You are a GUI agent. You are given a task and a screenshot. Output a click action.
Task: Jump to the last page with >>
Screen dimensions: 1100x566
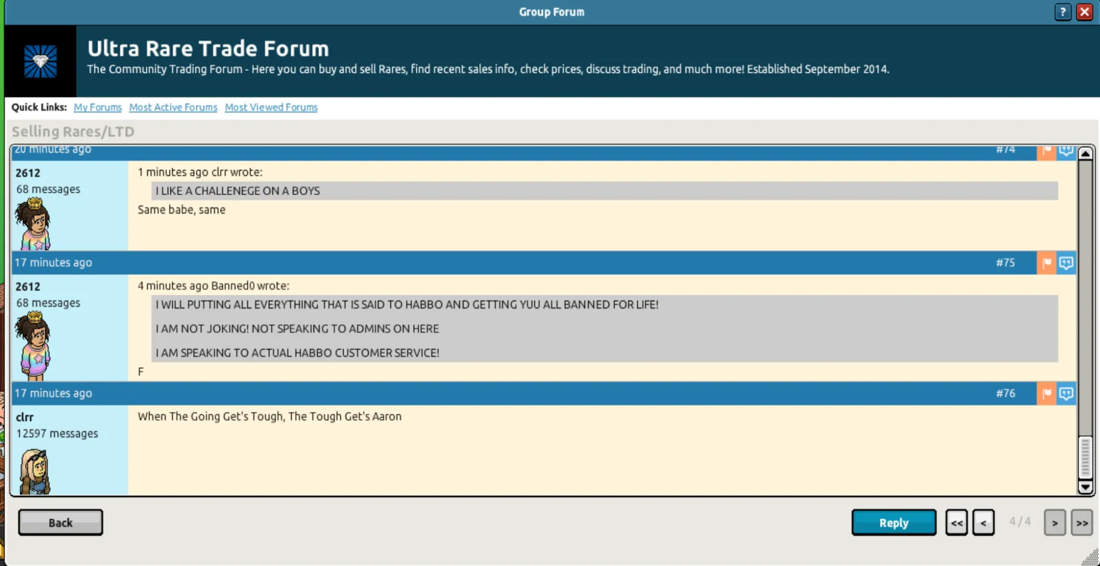(x=1082, y=523)
